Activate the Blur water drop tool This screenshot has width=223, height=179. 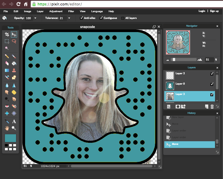(7, 85)
